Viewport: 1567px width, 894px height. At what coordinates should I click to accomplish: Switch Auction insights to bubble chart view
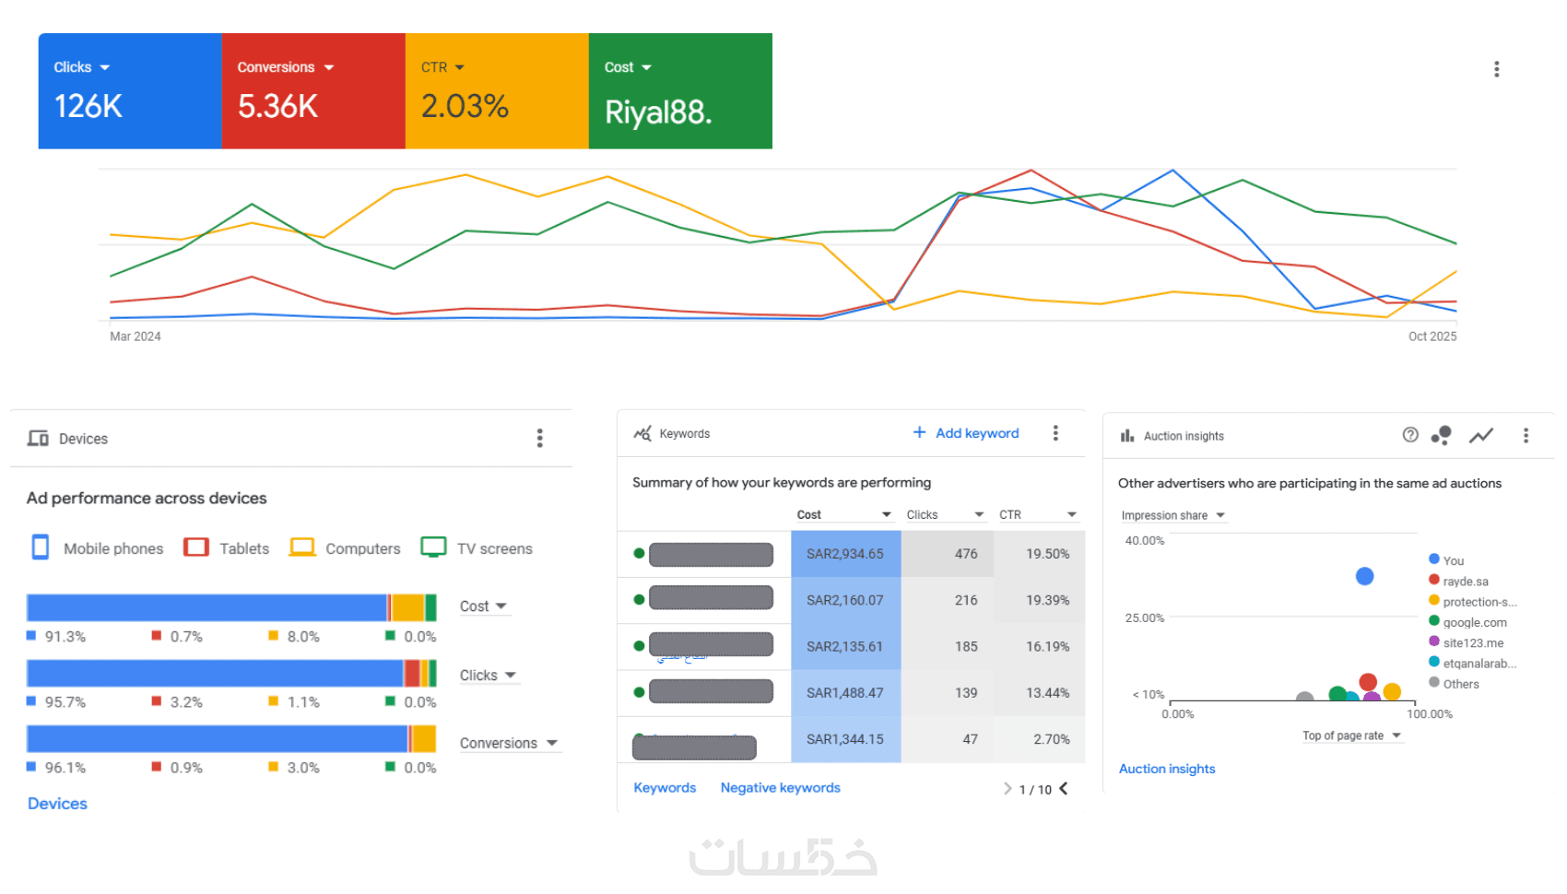(1442, 435)
